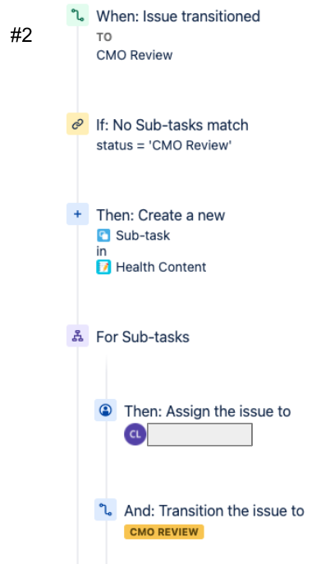Image resolution: width=330 pixels, height=564 pixels.
Task: Select the yellow link condition icon
Action: (78, 124)
